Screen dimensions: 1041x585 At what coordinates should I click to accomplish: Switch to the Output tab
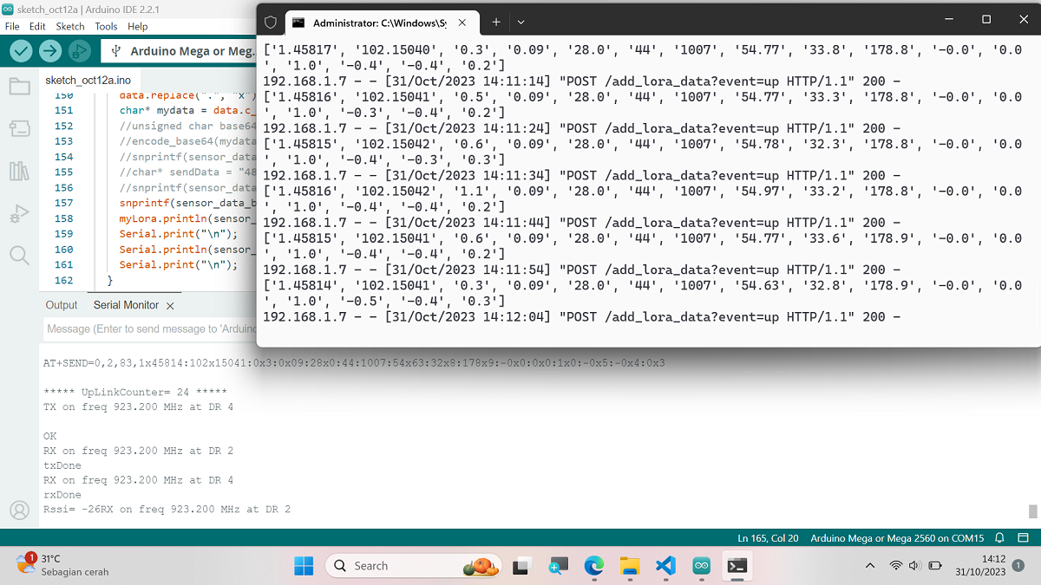coord(62,305)
